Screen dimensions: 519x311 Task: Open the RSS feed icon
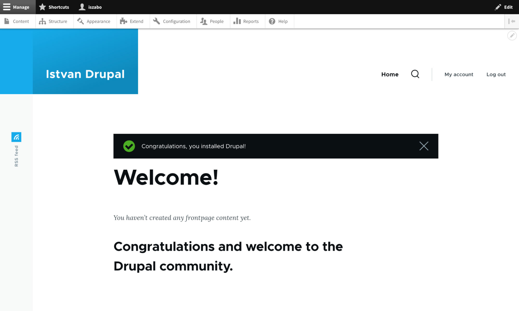16,137
